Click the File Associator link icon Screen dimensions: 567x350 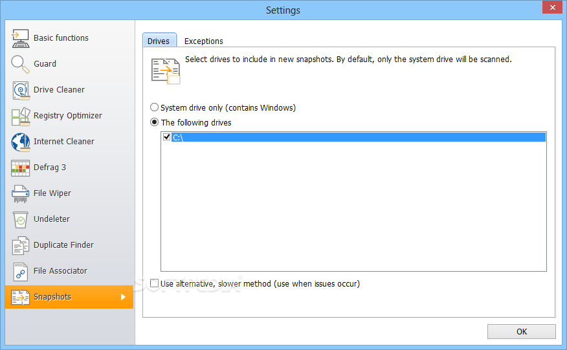coord(20,272)
